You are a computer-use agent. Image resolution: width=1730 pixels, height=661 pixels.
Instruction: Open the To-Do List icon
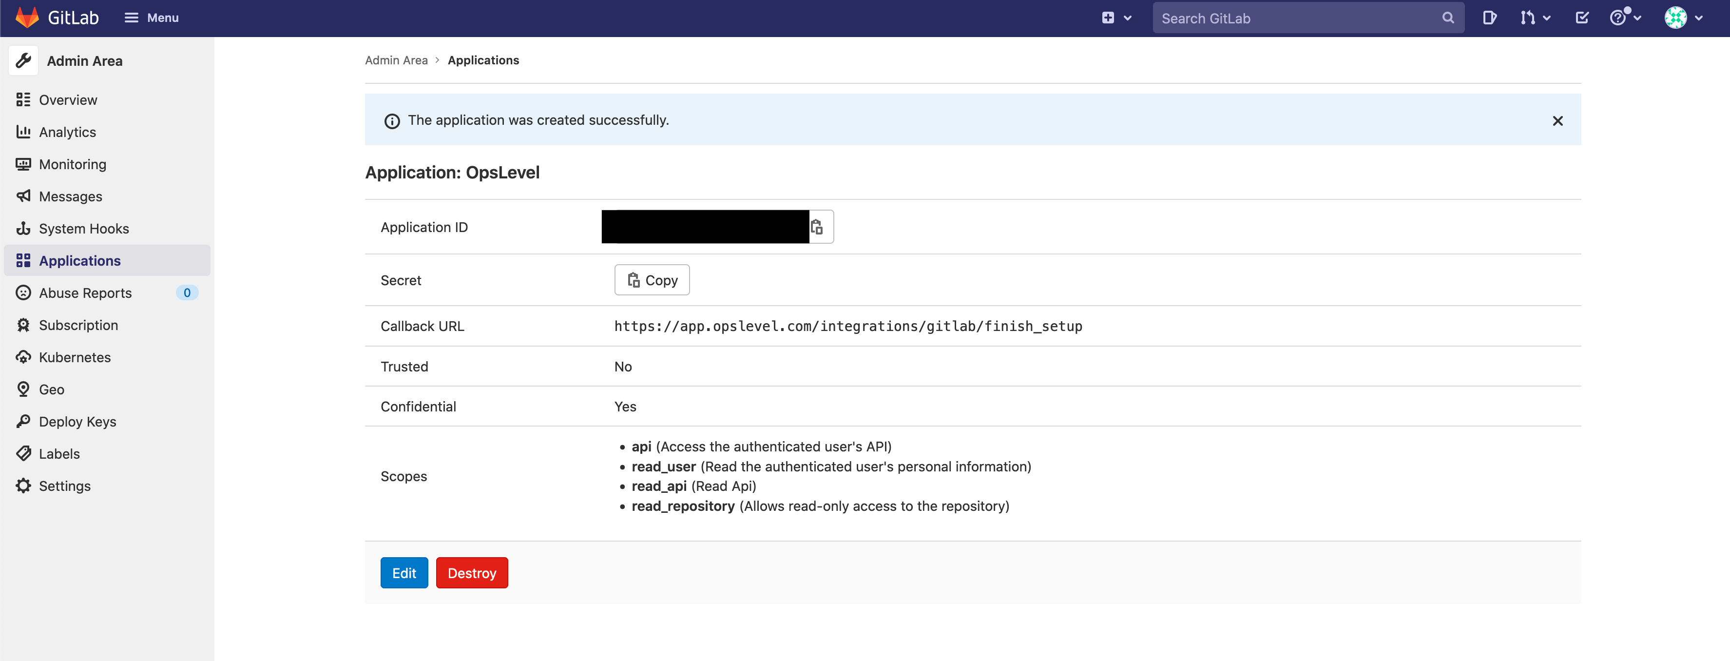click(1582, 18)
